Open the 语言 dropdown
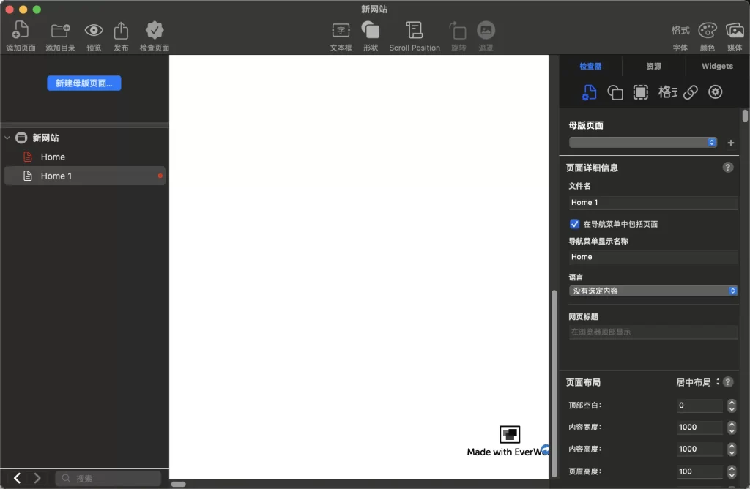This screenshot has height=489, width=750. coord(653,291)
